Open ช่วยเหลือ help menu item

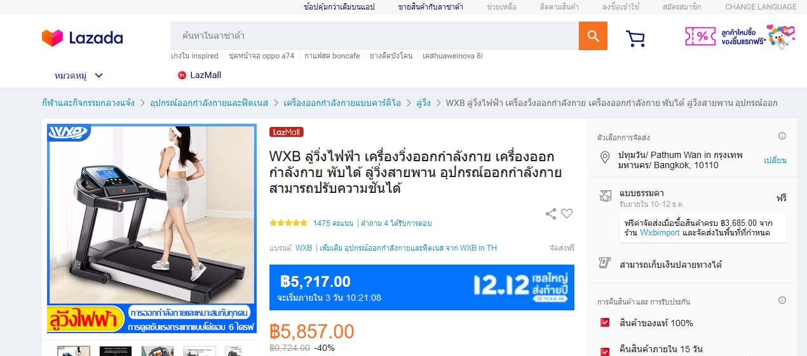pyautogui.click(x=501, y=7)
